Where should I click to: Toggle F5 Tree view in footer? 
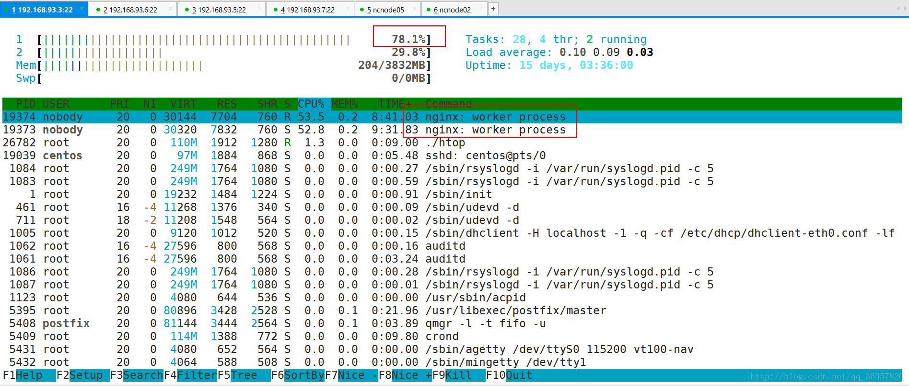click(244, 375)
